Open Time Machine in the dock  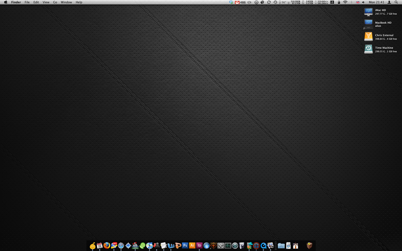coord(235,246)
